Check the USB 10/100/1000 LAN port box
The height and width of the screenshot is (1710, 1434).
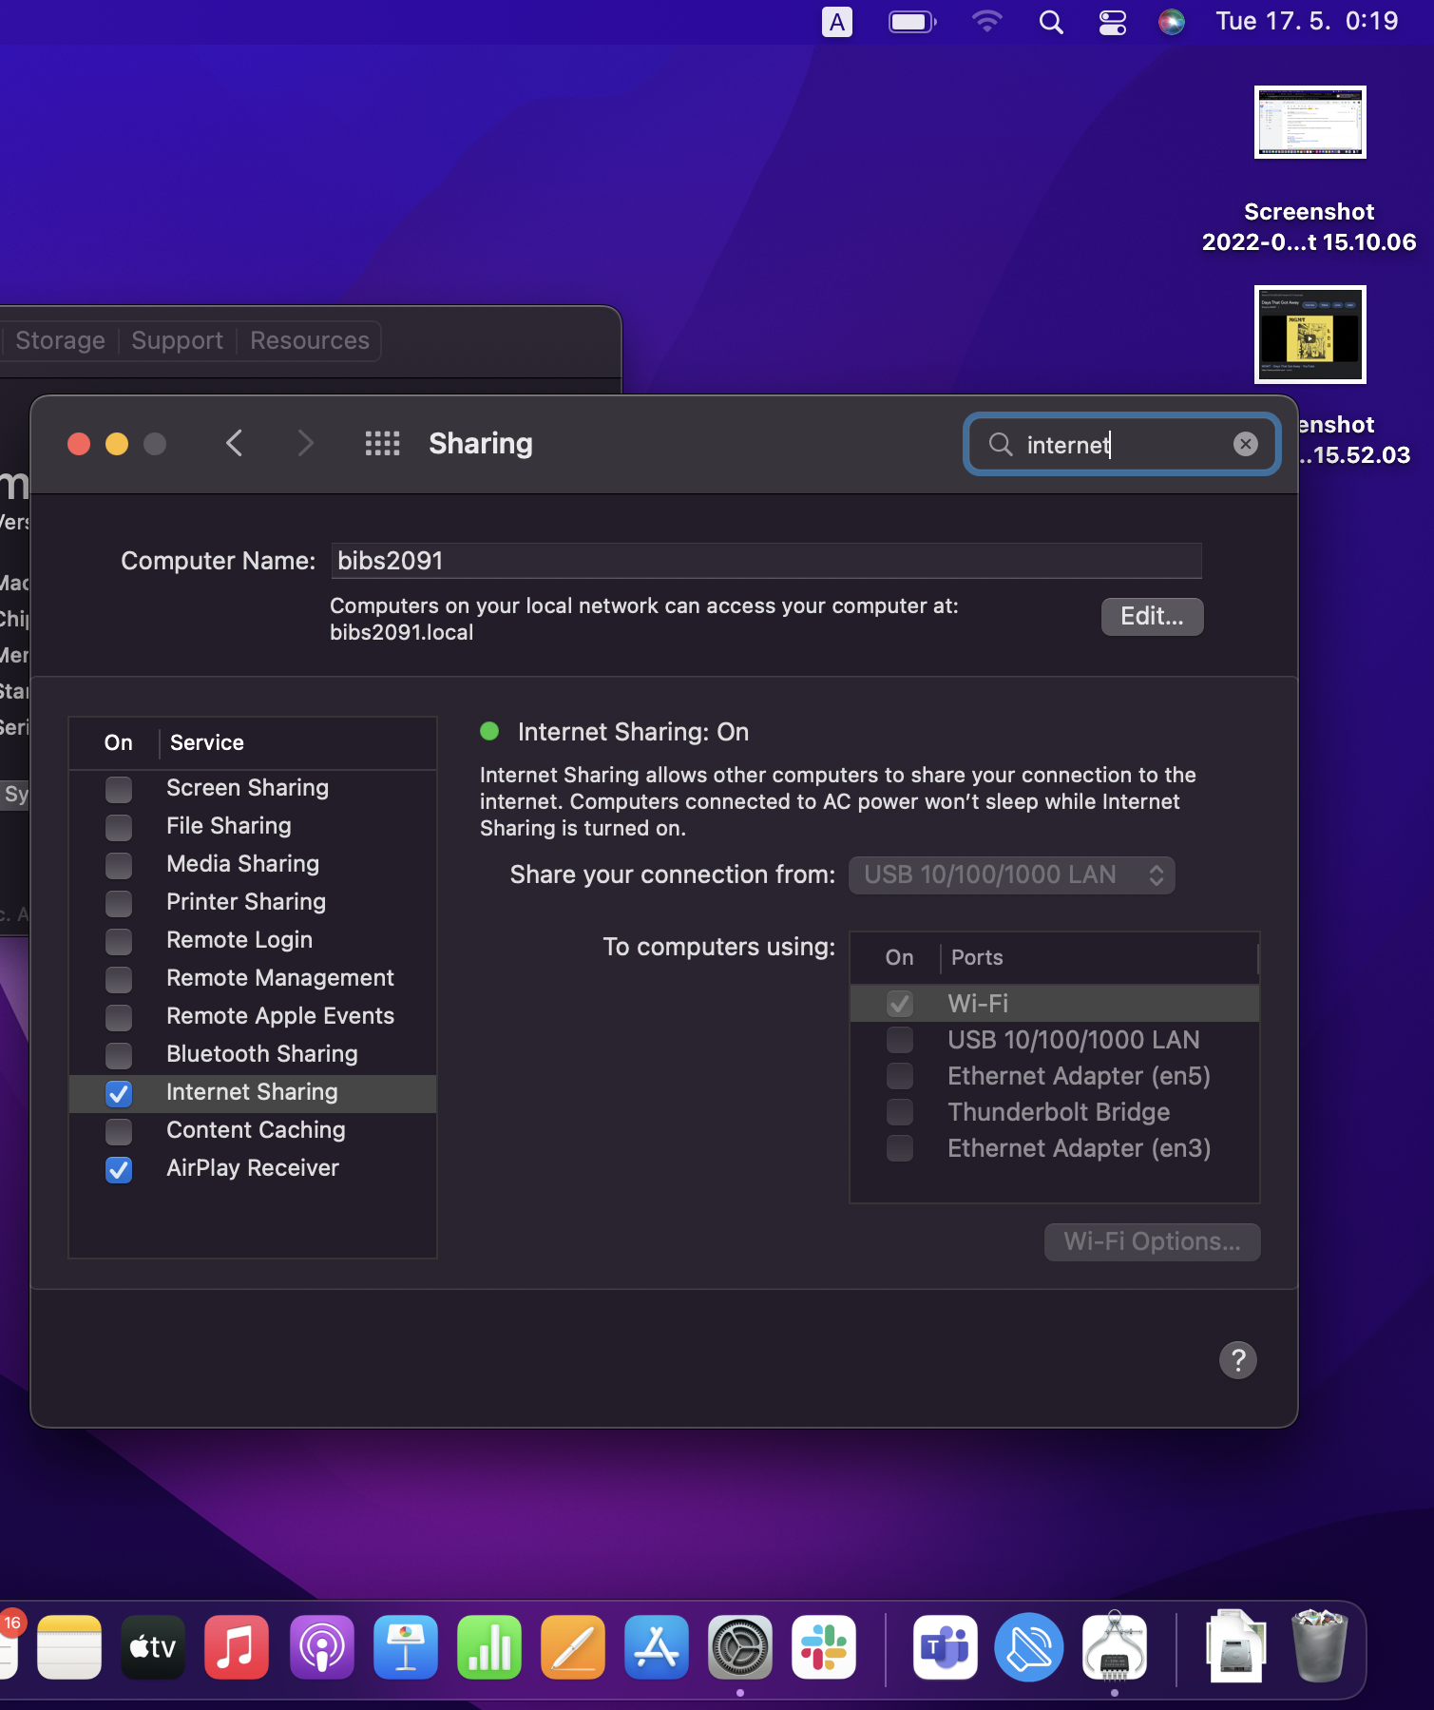[900, 1040]
